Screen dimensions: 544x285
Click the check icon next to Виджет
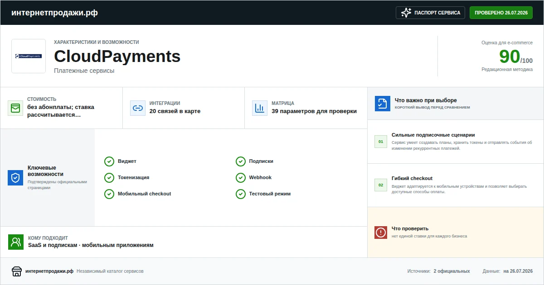point(109,161)
